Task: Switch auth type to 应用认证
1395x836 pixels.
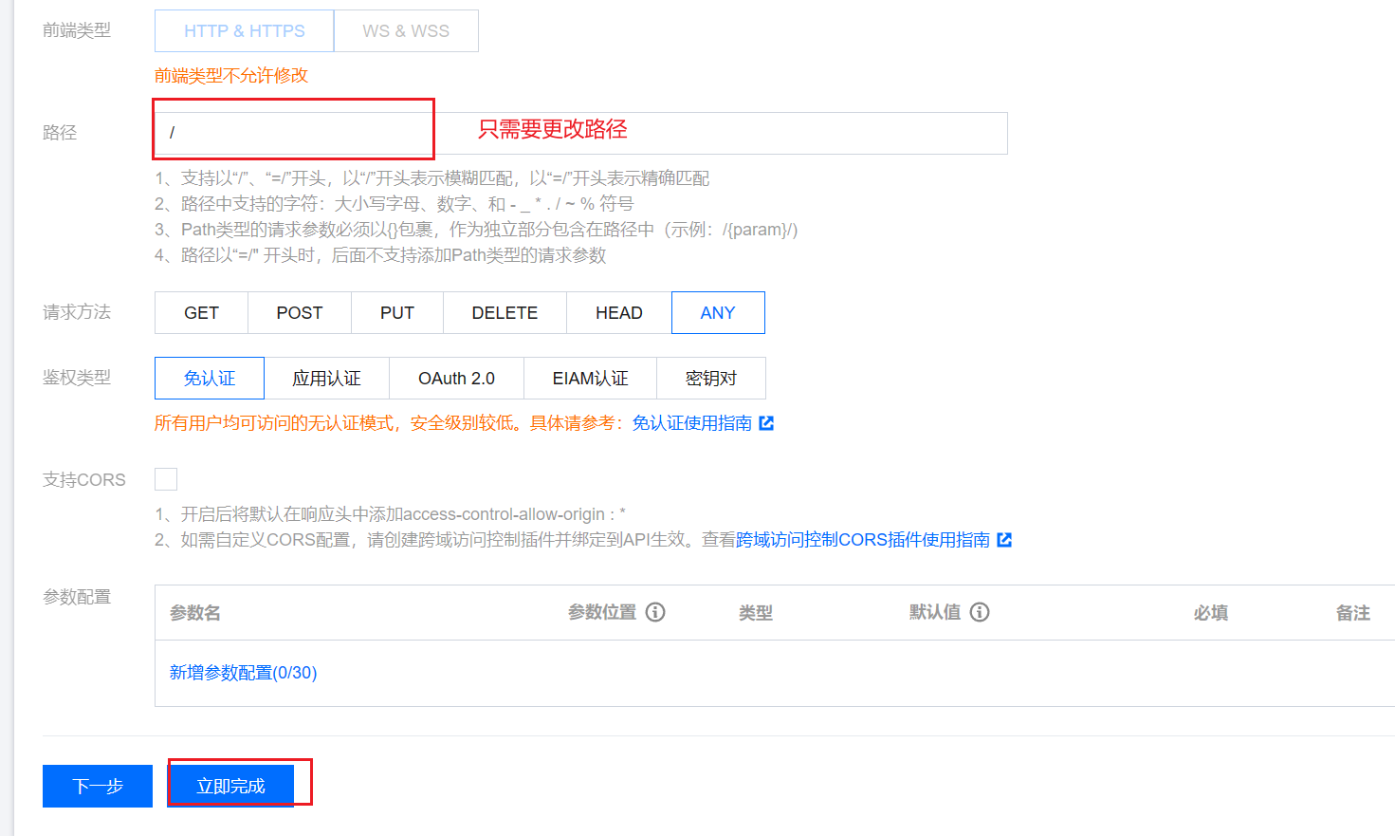Action: (x=326, y=379)
